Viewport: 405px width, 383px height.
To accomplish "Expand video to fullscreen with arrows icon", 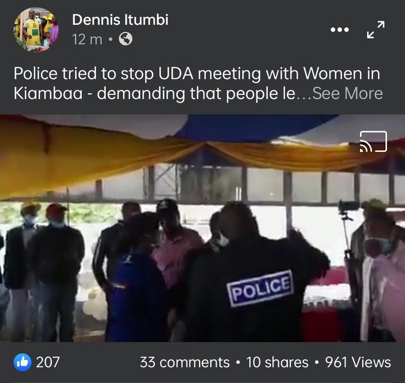I will 376,30.
